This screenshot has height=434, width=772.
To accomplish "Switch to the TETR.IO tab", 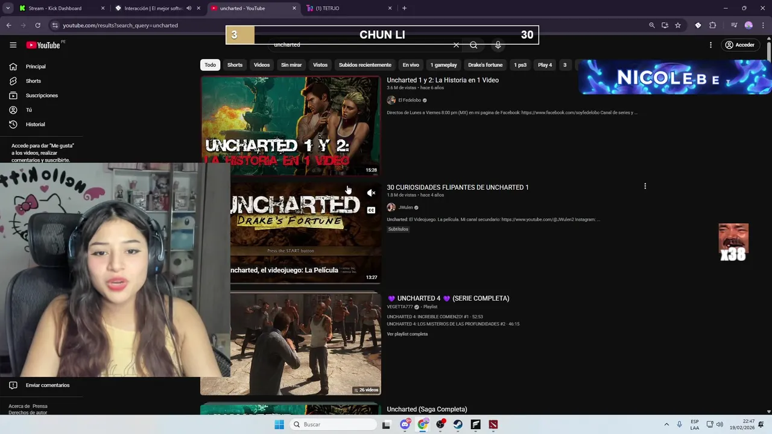I will pos(349,8).
